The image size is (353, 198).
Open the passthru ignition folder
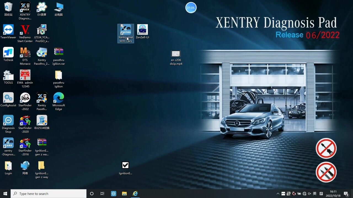point(58,79)
